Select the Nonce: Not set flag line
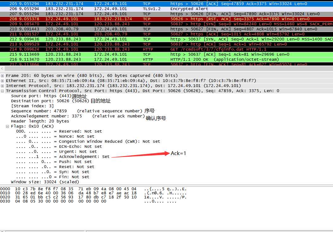The height and width of the screenshot is (232, 333). 55,136
